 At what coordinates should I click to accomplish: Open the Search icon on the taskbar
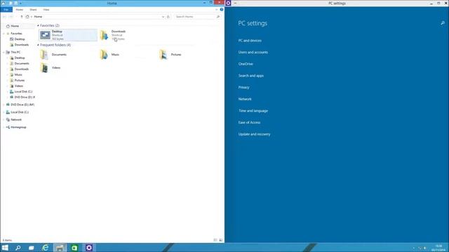[x=18, y=248]
